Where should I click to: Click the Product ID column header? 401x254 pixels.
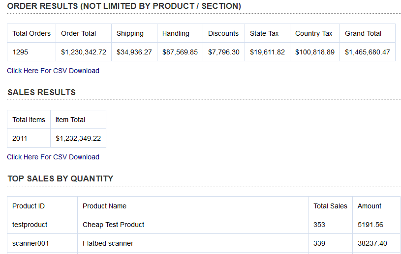coord(29,206)
